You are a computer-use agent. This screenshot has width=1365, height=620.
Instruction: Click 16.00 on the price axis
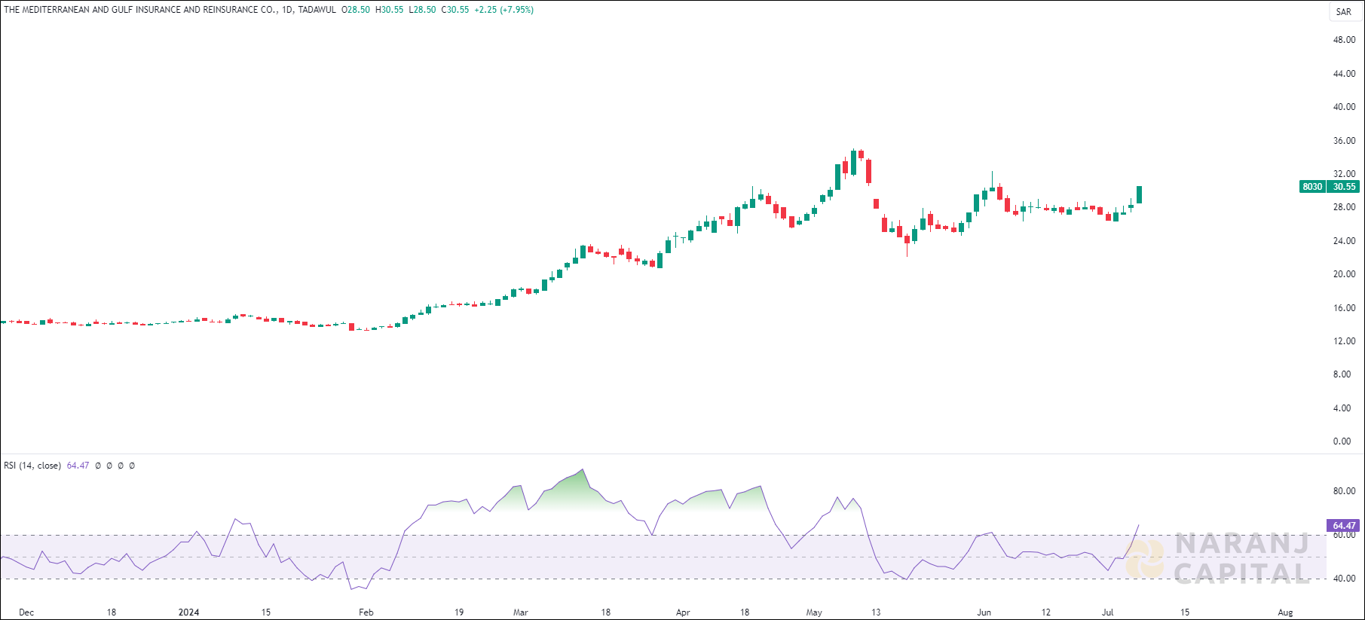tap(1344, 308)
